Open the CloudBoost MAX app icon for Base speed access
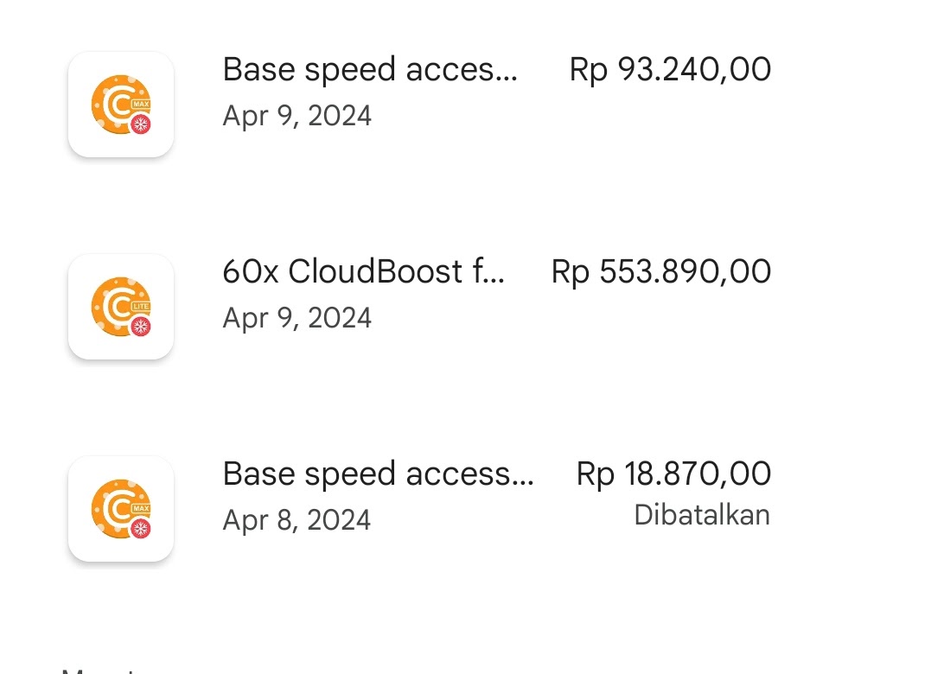 coord(121,104)
